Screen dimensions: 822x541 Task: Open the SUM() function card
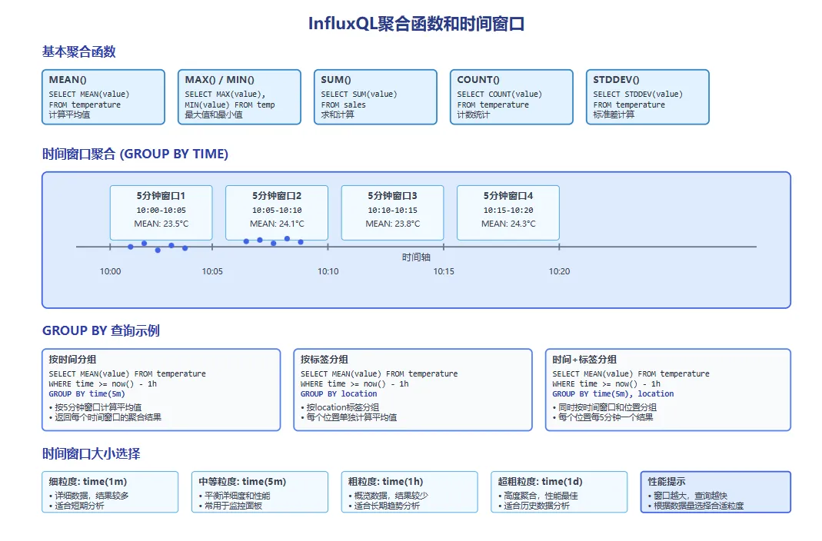[x=375, y=97]
